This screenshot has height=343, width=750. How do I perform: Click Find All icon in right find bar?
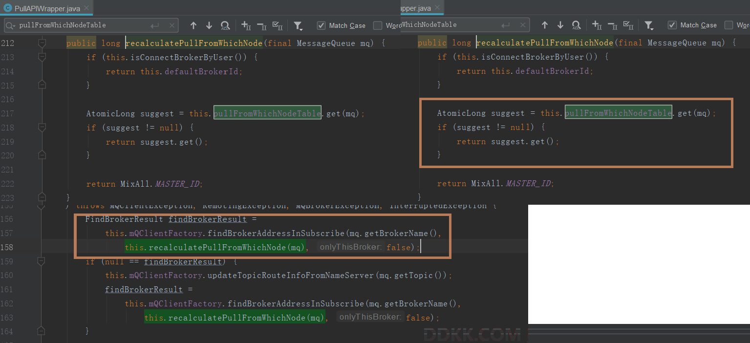point(577,25)
